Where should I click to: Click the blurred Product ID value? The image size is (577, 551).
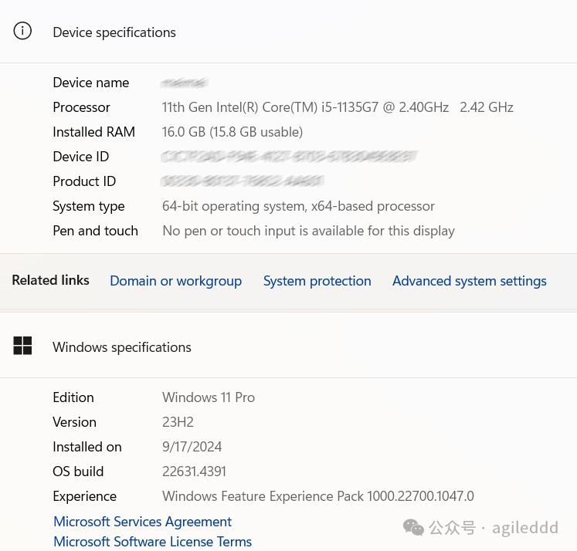coord(242,181)
